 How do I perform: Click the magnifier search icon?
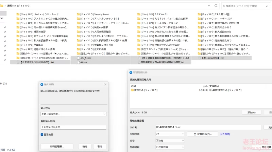click(267, 6)
